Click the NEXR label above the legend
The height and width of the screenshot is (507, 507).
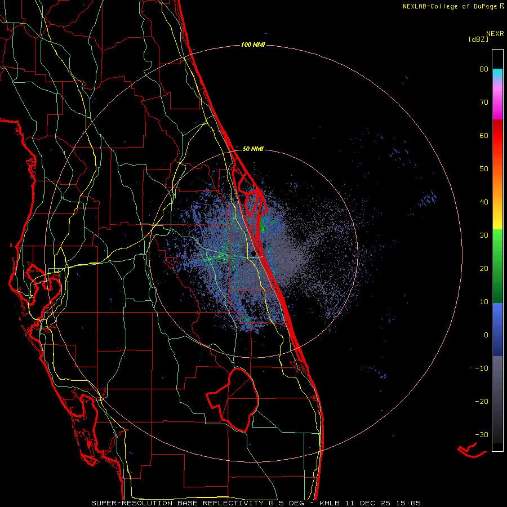tap(495, 34)
